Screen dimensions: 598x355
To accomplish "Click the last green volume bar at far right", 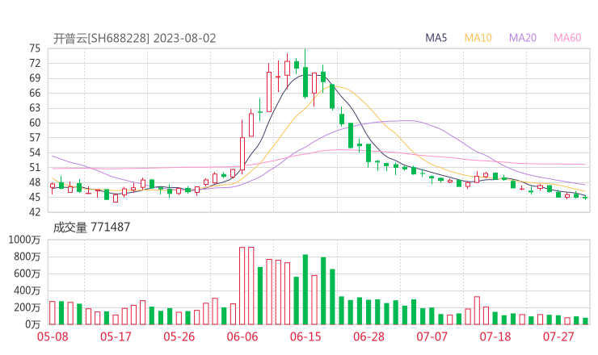I will [x=585, y=321].
